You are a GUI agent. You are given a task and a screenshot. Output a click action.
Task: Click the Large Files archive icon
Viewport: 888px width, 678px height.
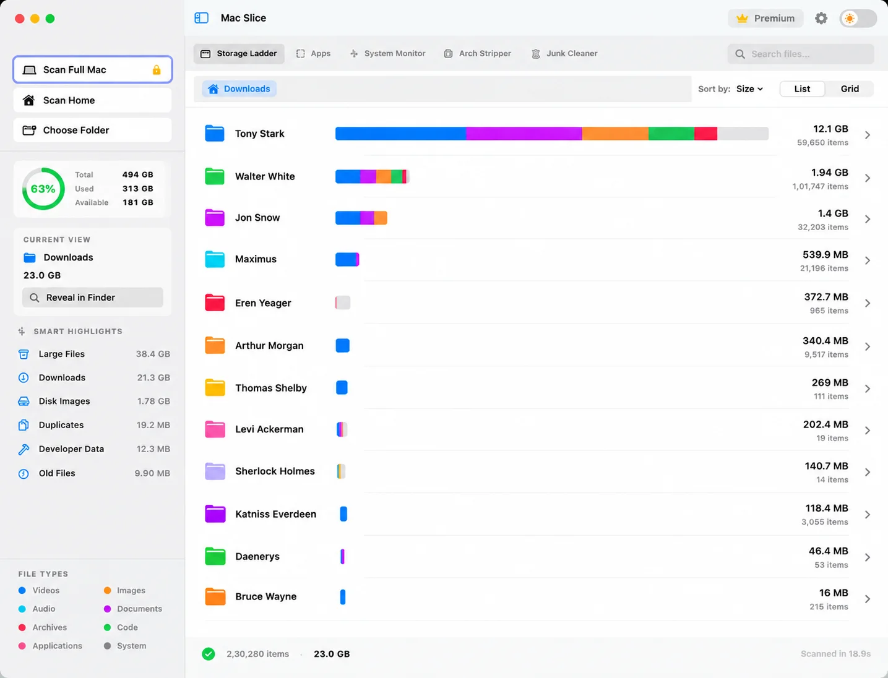tap(24, 354)
